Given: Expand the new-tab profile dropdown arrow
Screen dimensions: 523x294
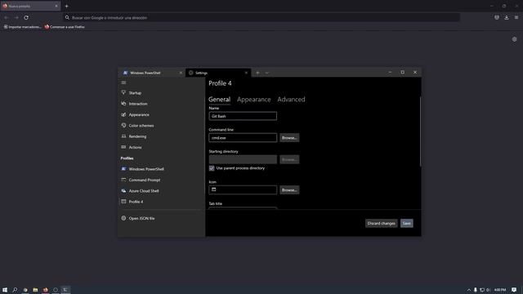Looking at the screenshot, I should coord(267,73).
